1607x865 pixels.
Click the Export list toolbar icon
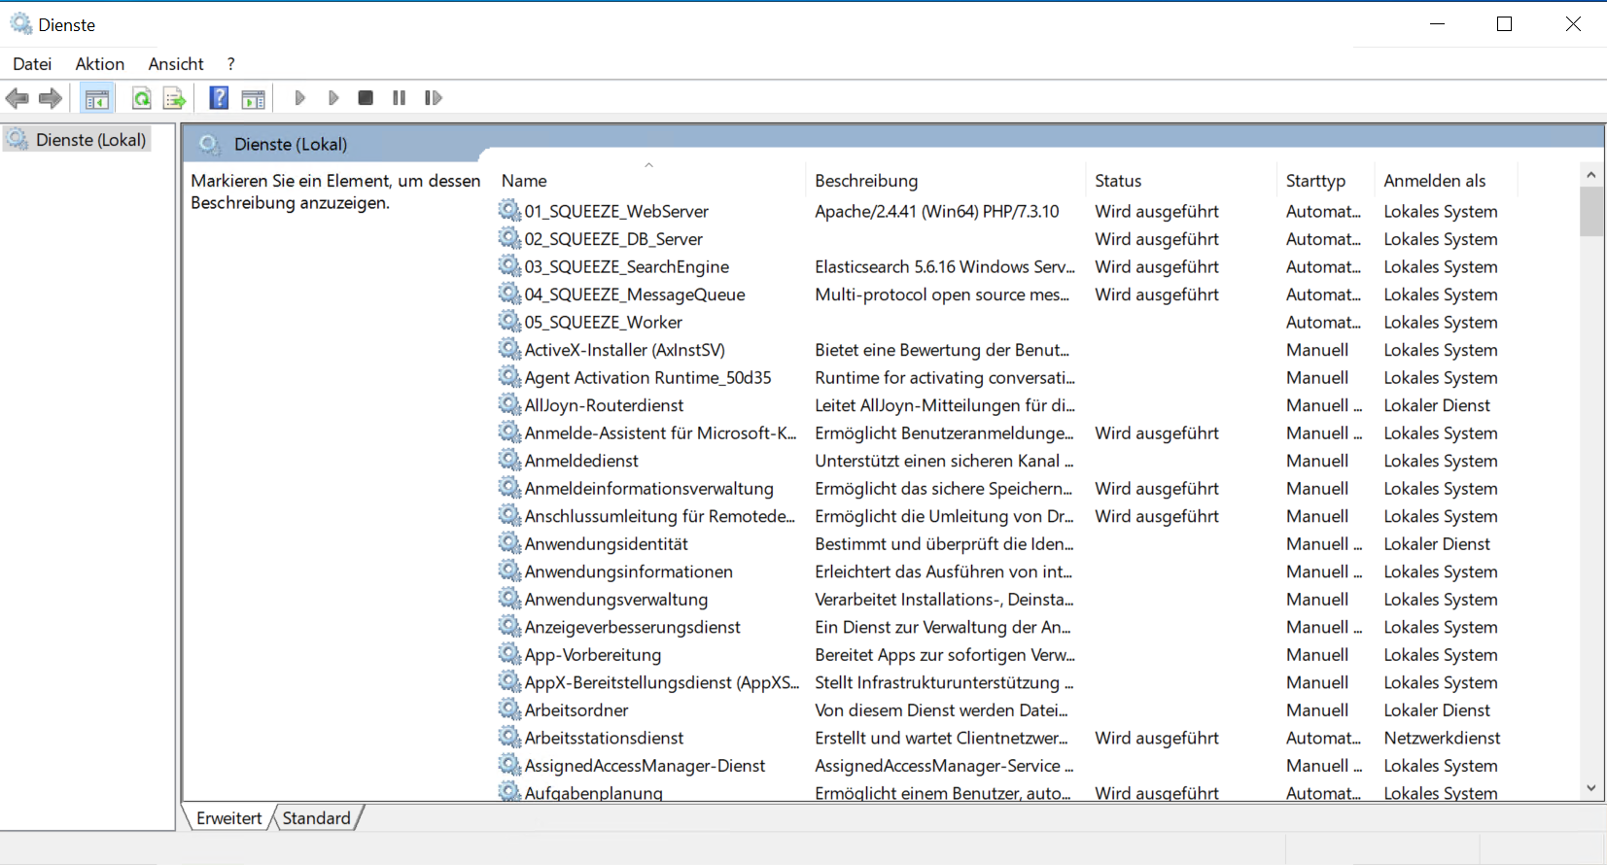click(x=174, y=98)
